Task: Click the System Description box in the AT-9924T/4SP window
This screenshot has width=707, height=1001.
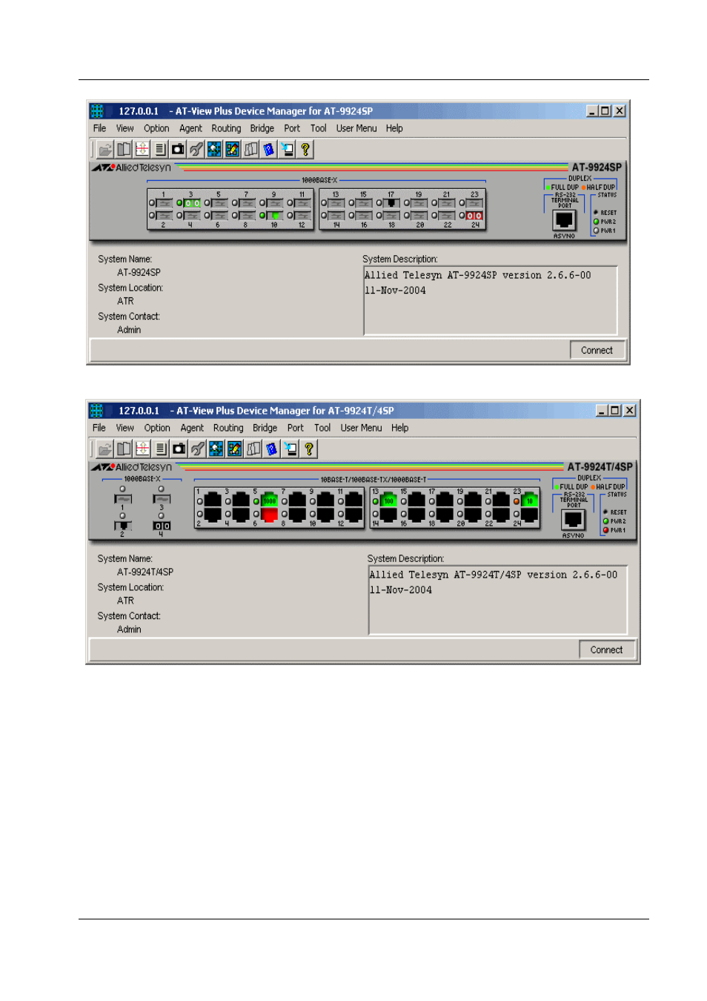Action: (498, 600)
